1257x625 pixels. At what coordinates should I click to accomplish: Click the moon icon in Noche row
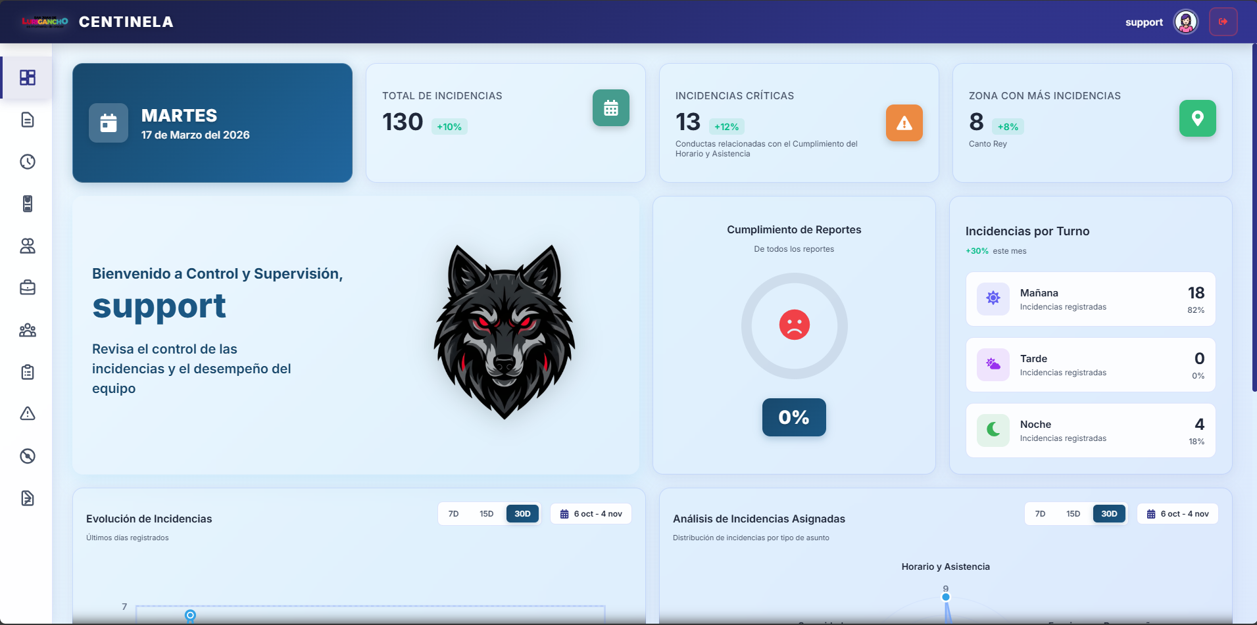tap(993, 430)
